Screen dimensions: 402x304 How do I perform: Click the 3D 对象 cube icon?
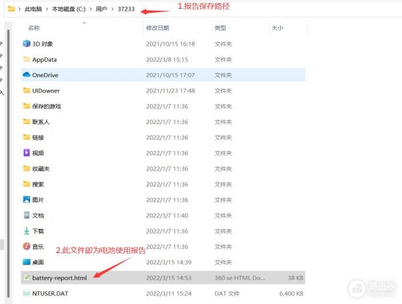[26, 44]
